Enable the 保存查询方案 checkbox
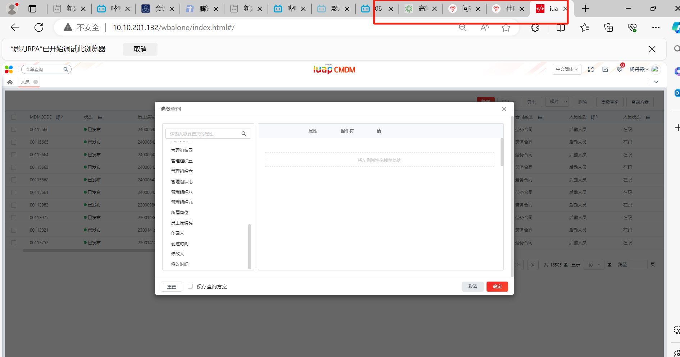This screenshot has width=680, height=357. (x=190, y=286)
